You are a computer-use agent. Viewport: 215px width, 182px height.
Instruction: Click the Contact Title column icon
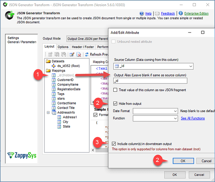tap(54, 108)
